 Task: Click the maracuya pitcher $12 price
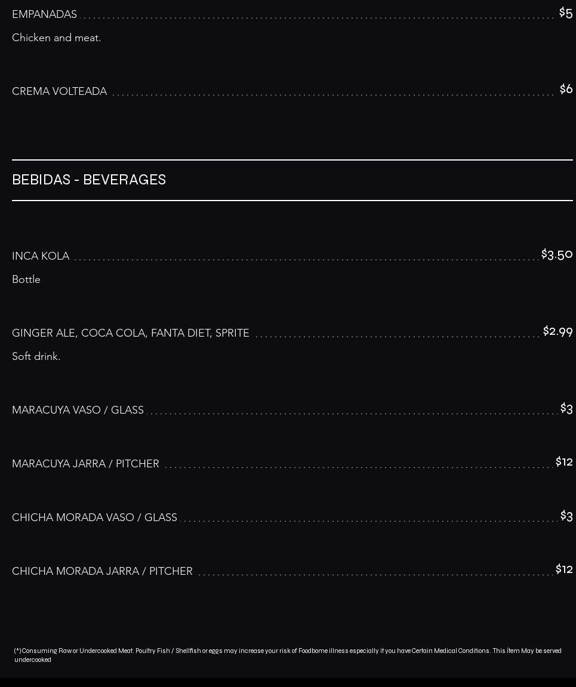pyautogui.click(x=564, y=461)
